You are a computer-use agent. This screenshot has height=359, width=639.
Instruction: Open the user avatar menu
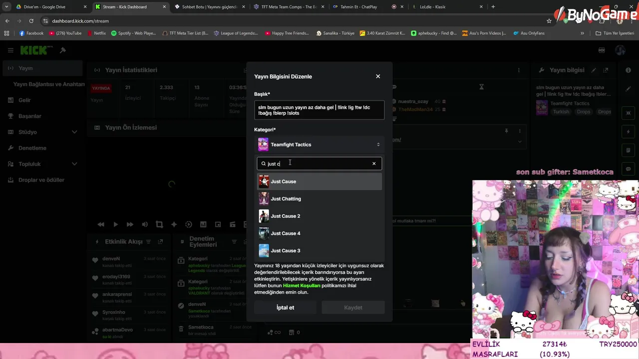(620, 50)
